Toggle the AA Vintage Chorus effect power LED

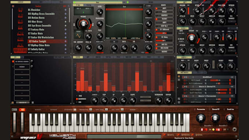click(x=13, y=61)
